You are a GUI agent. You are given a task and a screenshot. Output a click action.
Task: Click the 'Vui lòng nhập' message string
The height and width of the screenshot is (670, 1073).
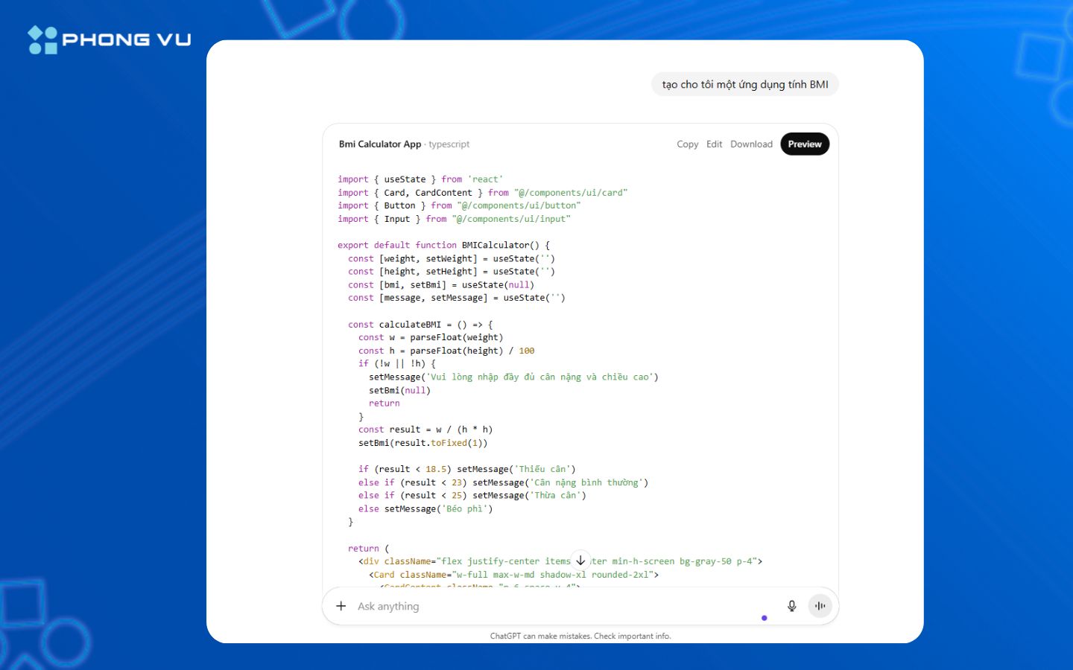click(542, 377)
